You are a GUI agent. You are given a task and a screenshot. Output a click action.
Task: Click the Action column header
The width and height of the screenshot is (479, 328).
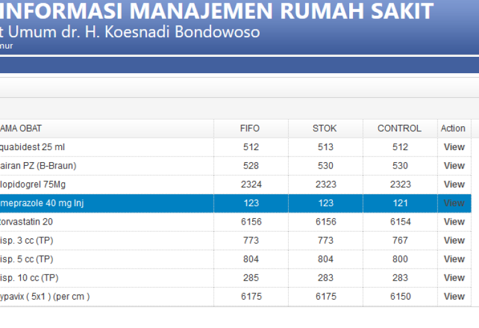454,129
